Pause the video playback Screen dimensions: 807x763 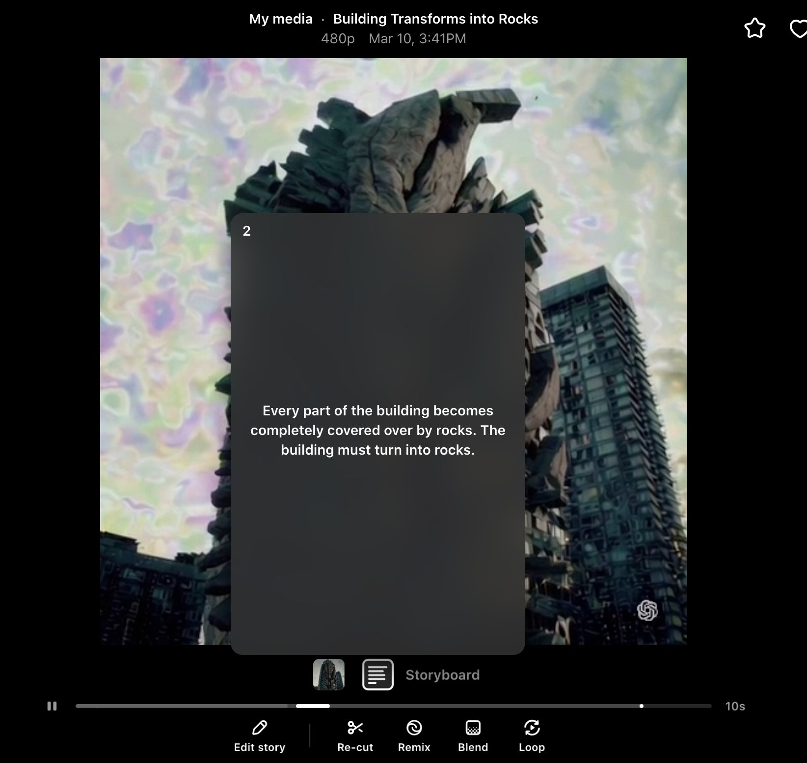coord(52,706)
